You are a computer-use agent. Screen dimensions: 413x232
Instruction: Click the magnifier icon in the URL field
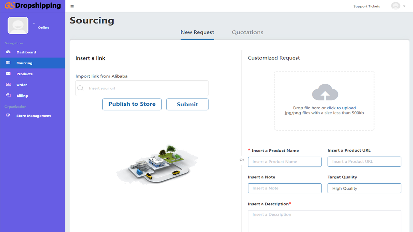tap(80, 88)
